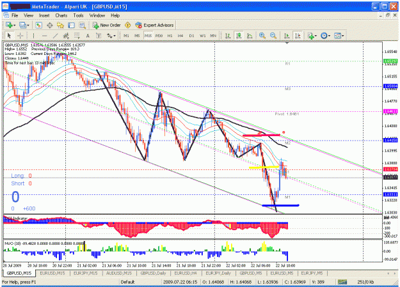
Task: Switch timeframe to M1
Action: [x=126, y=36]
